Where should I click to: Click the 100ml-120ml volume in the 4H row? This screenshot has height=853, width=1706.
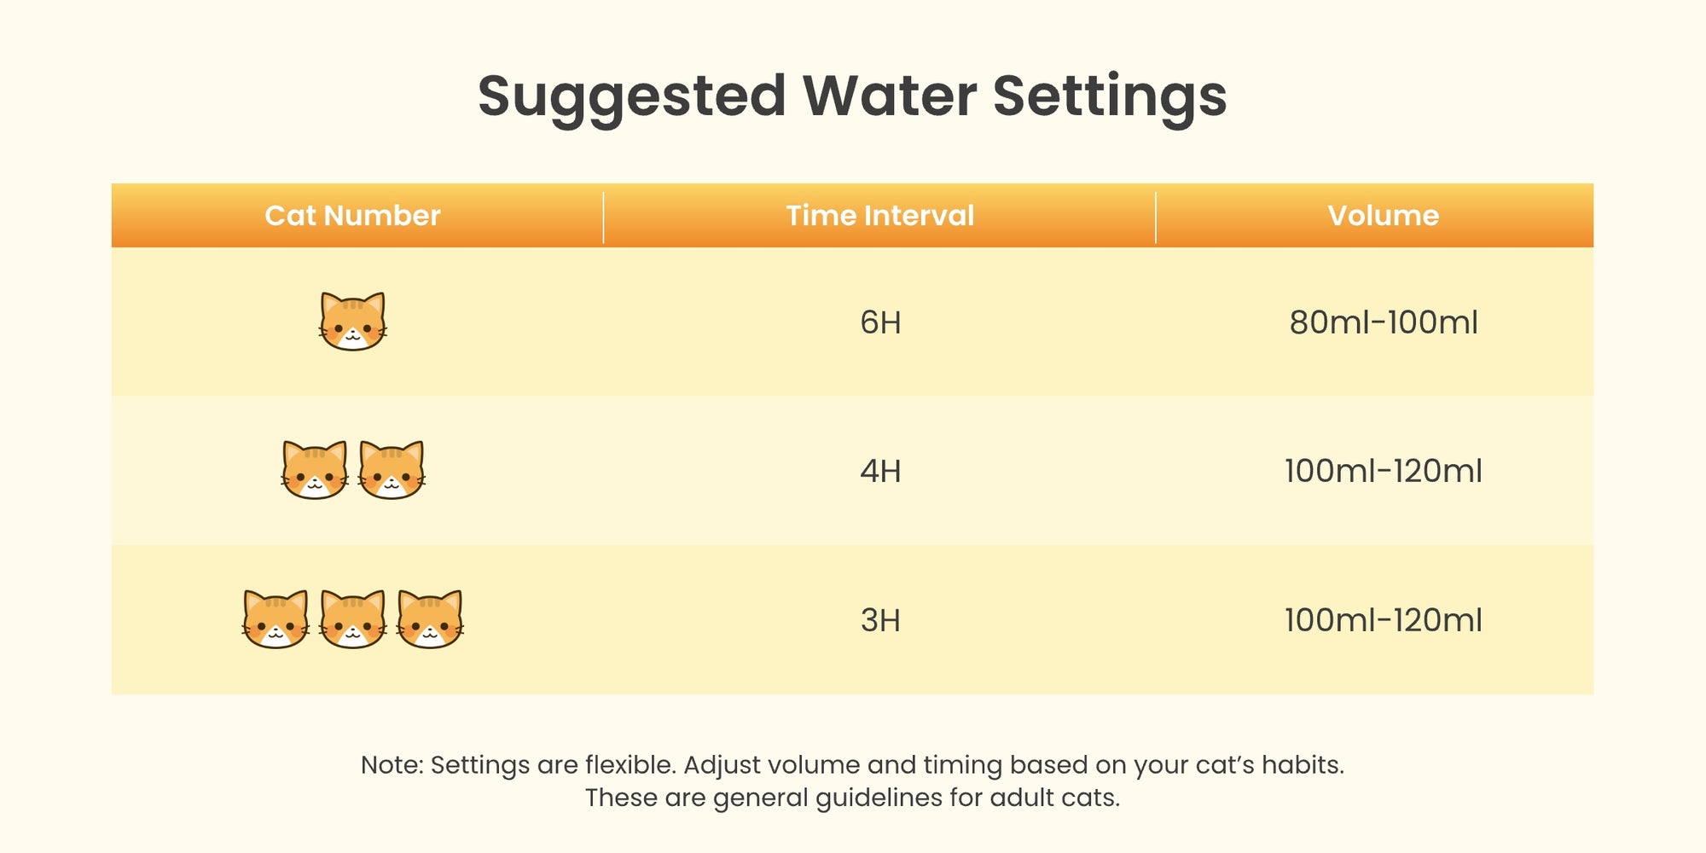click(x=1383, y=471)
